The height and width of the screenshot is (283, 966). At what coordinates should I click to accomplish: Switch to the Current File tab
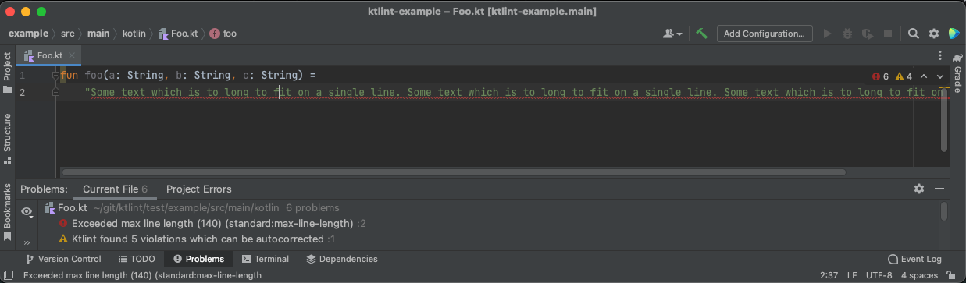(x=116, y=189)
